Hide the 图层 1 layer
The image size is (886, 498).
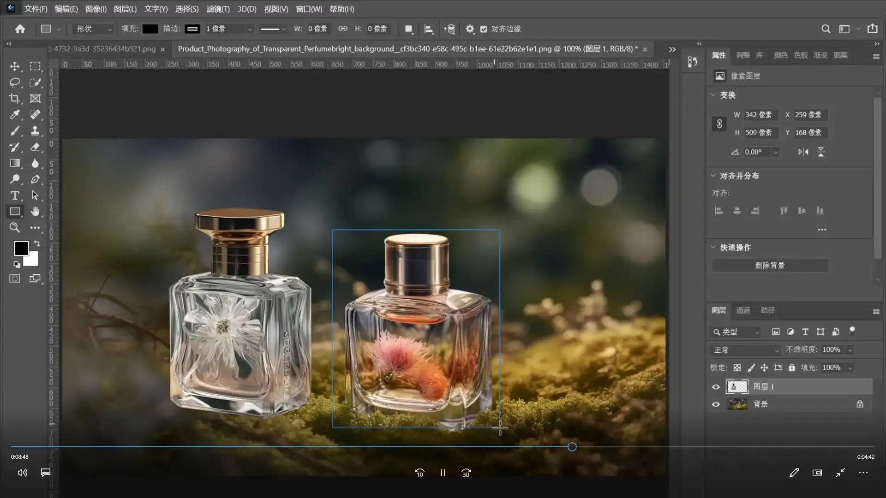click(x=716, y=387)
